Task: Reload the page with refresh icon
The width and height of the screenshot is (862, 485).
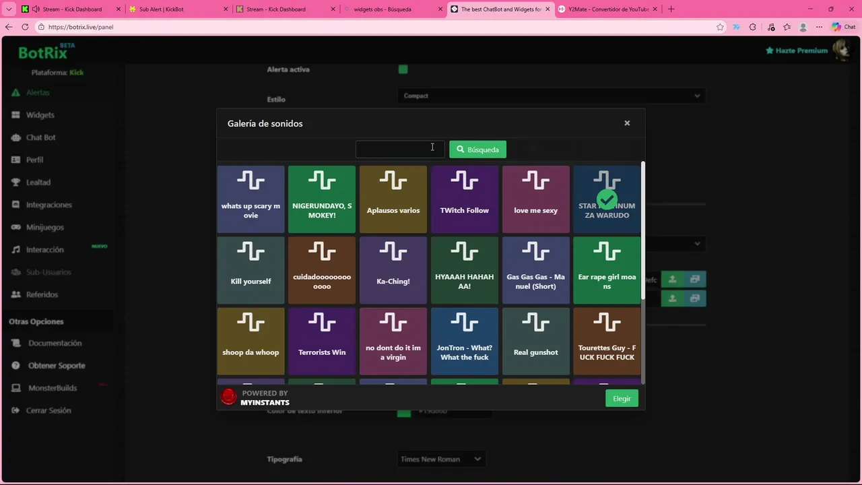Action: [25, 27]
